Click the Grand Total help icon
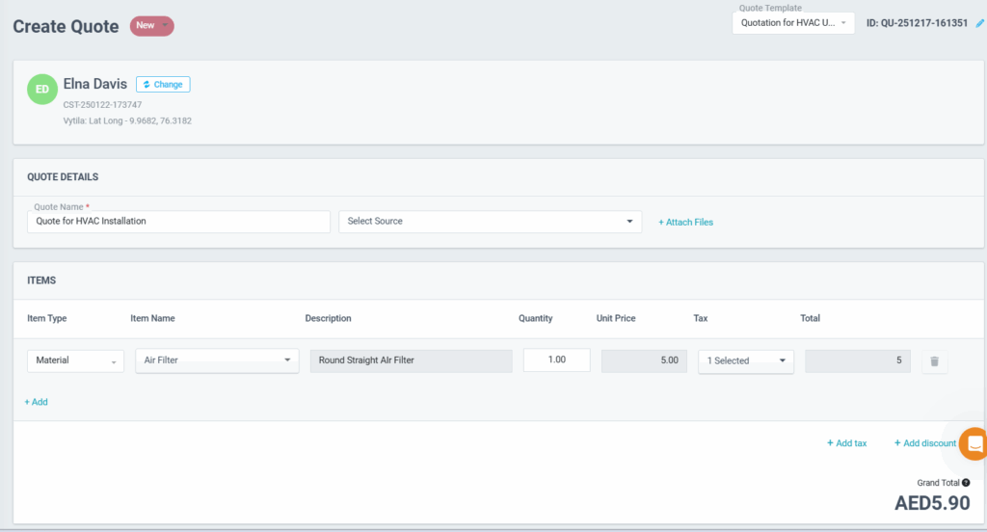 click(966, 483)
